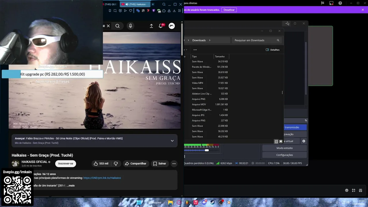Click the Haikaiss Sem Graça video player
The image size is (368, 207).
point(95,80)
